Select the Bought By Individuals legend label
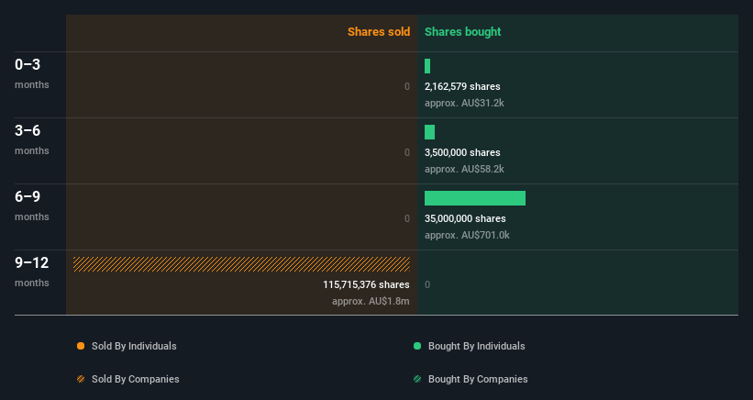 (476, 346)
